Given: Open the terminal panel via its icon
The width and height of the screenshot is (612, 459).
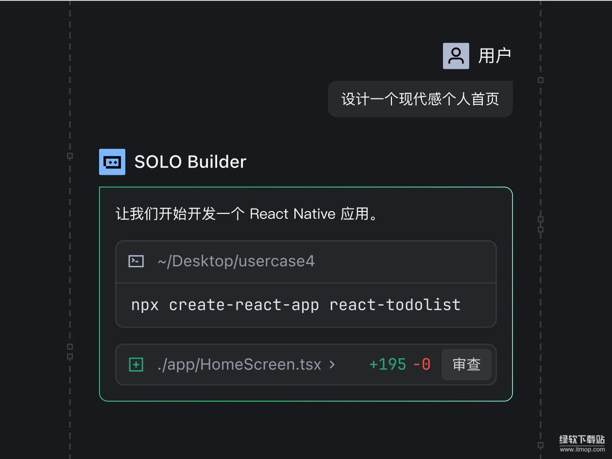Looking at the screenshot, I should pyautogui.click(x=136, y=261).
